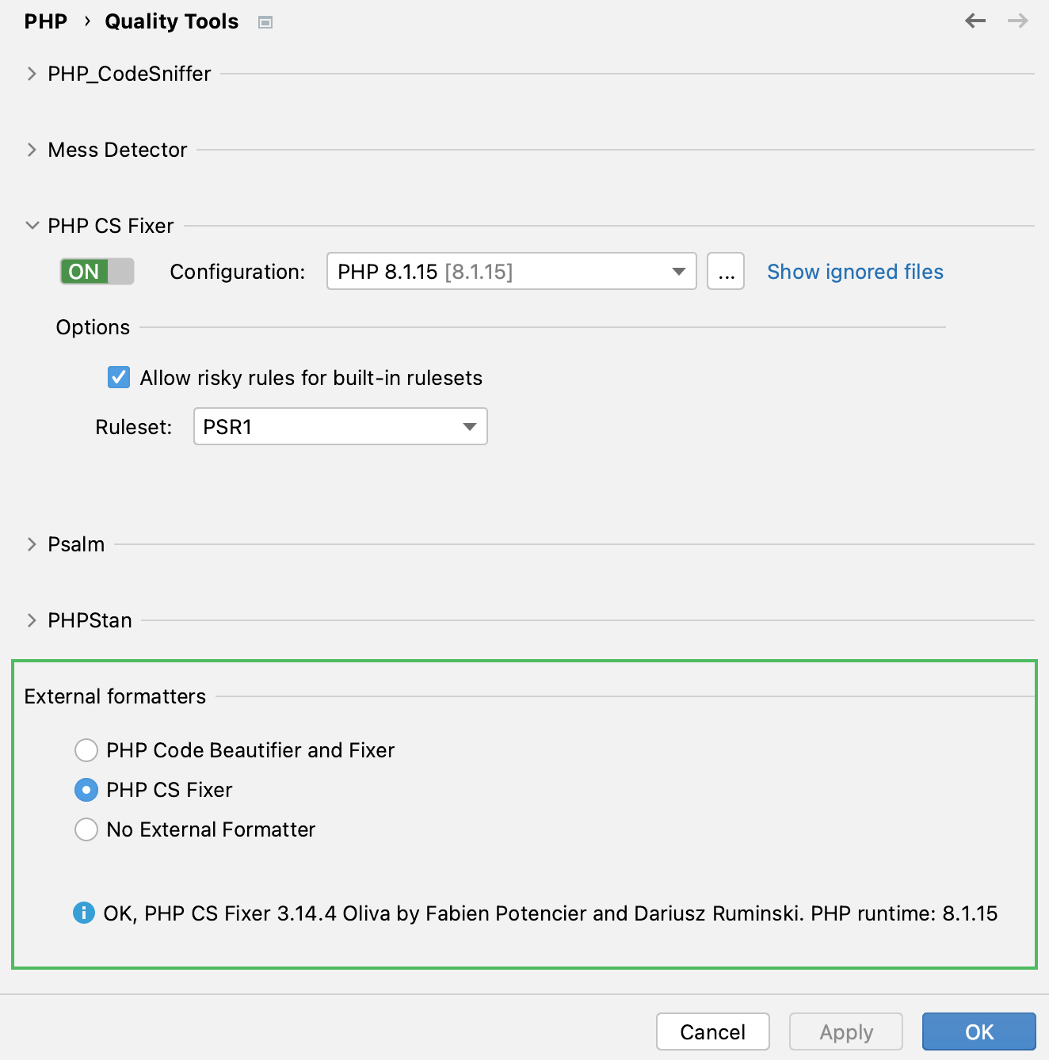1049x1060 pixels.
Task: Click the Mess Detector section label
Action: (x=117, y=150)
